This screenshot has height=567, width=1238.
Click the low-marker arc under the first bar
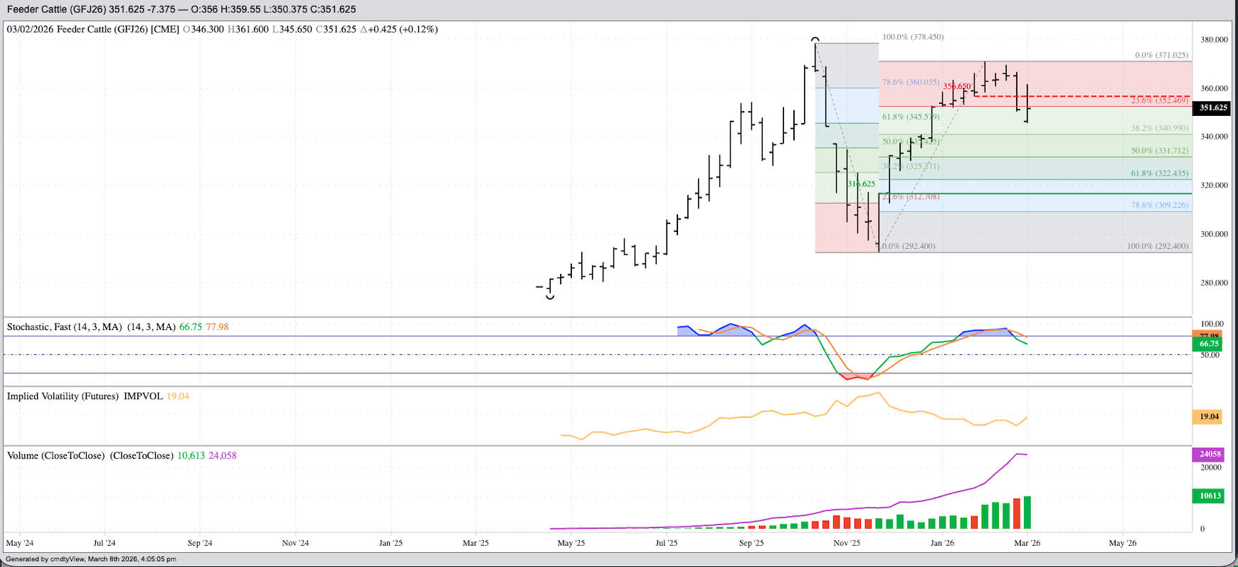click(x=550, y=297)
